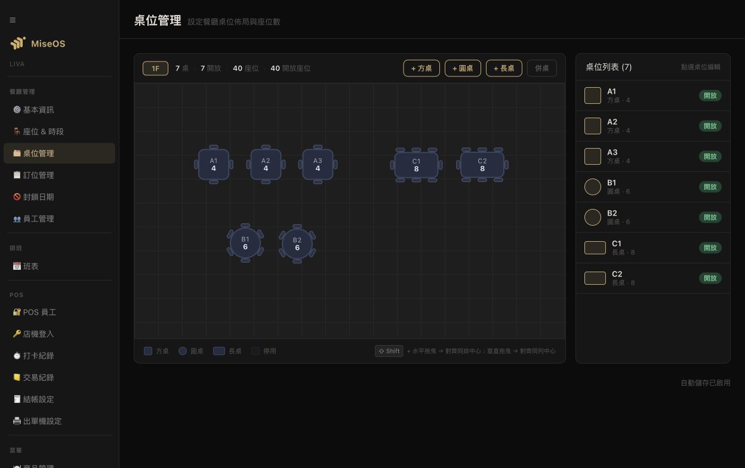Toggle 開放 status for table C2

tap(710, 278)
